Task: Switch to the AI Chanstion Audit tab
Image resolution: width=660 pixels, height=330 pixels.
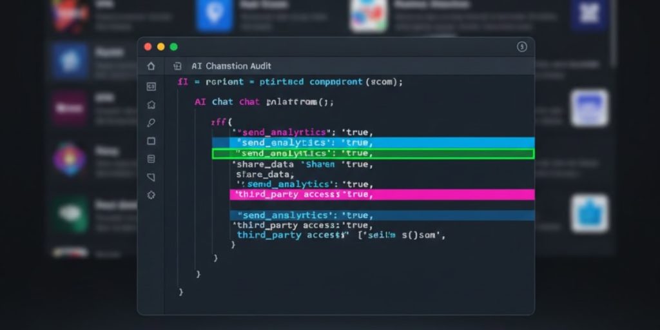Action: (x=231, y=66)
